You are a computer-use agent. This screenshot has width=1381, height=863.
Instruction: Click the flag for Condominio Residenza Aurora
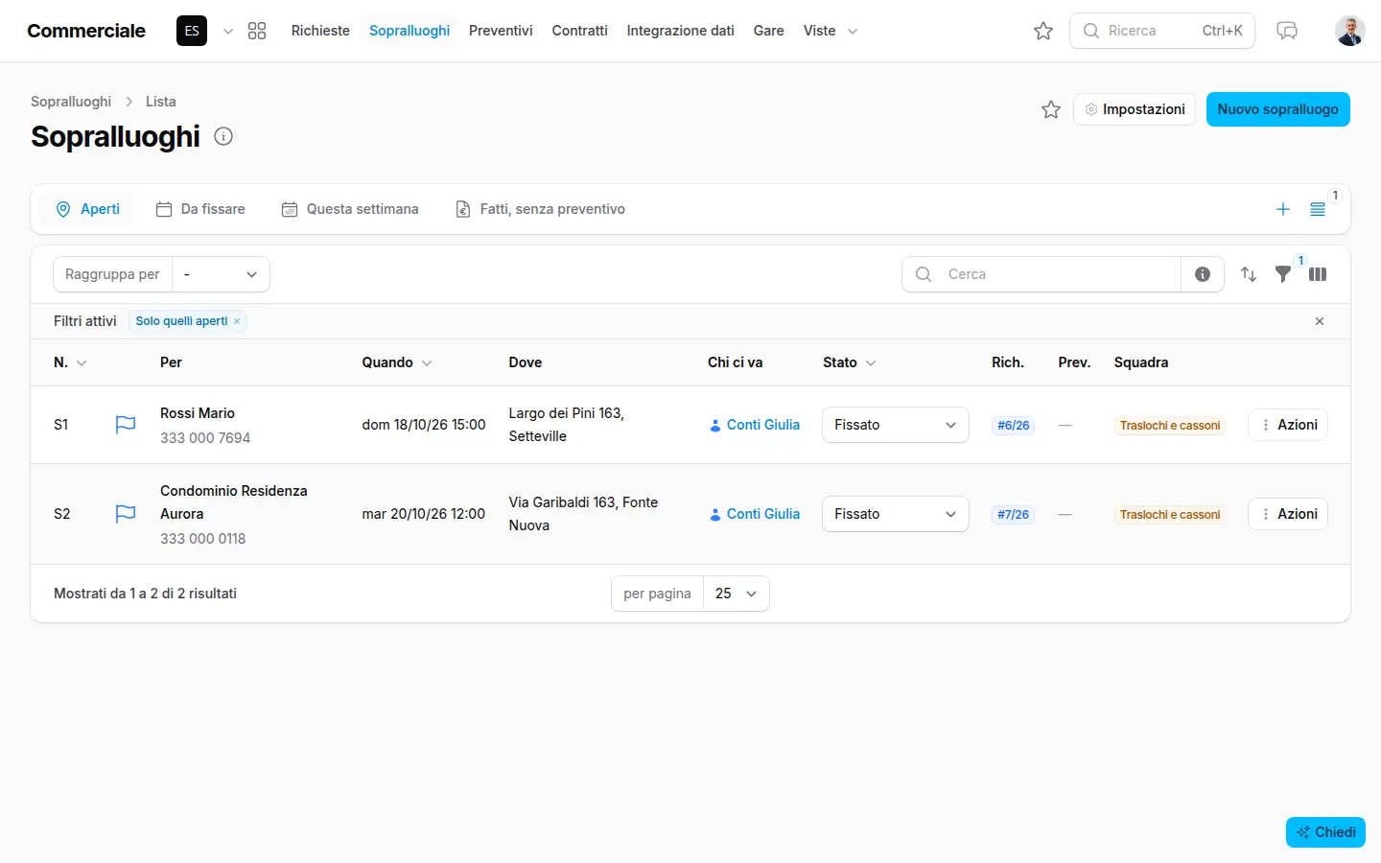click(x=126, y=514)
